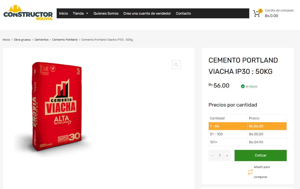Open the Cementos breadcrumb link
Image resolution: width=300 pixels, height=189 pixels.
coord(41,40)
